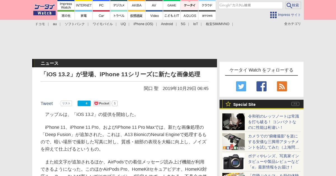Open the AQUOS tab
Viewport: 336px width, 176px height.
(190, 15)
